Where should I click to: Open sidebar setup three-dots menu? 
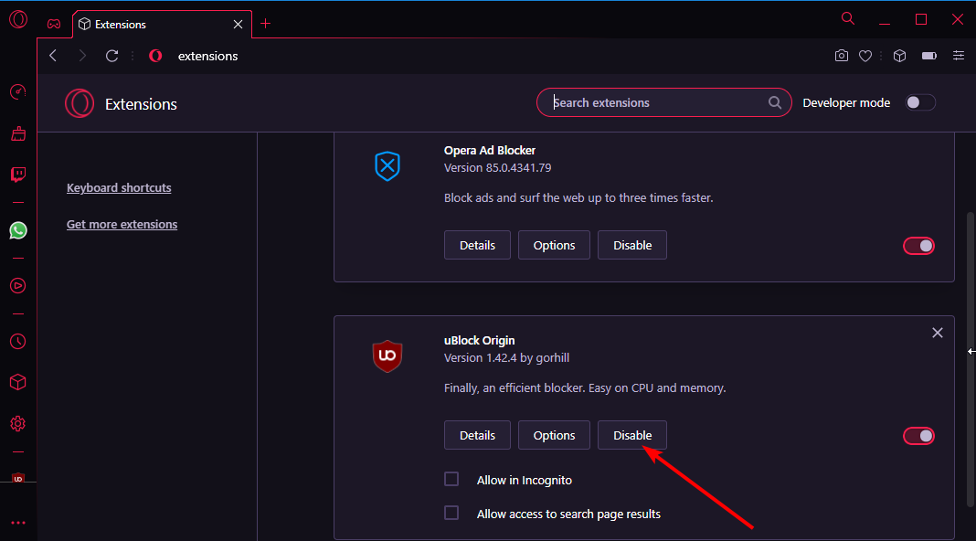pos(18,523)
